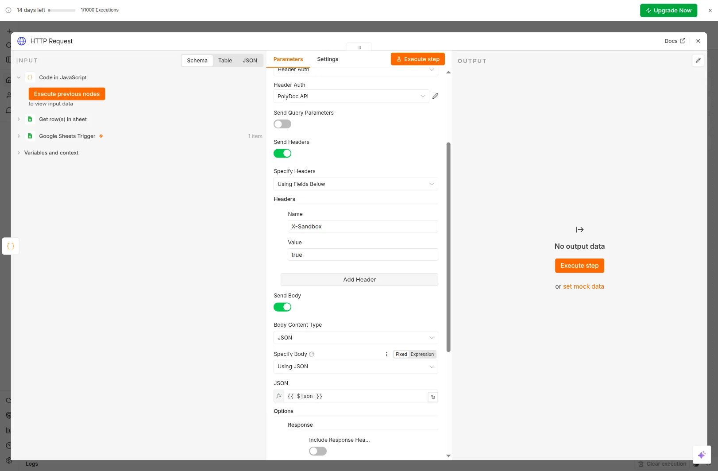The image size is (718, 471).
Task: Open the Specify Body three-dot options menu
Action: tap(386, 354)
